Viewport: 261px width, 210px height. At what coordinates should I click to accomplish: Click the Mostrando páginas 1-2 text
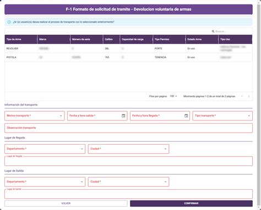pyautogui.click(x=209, y=96)
